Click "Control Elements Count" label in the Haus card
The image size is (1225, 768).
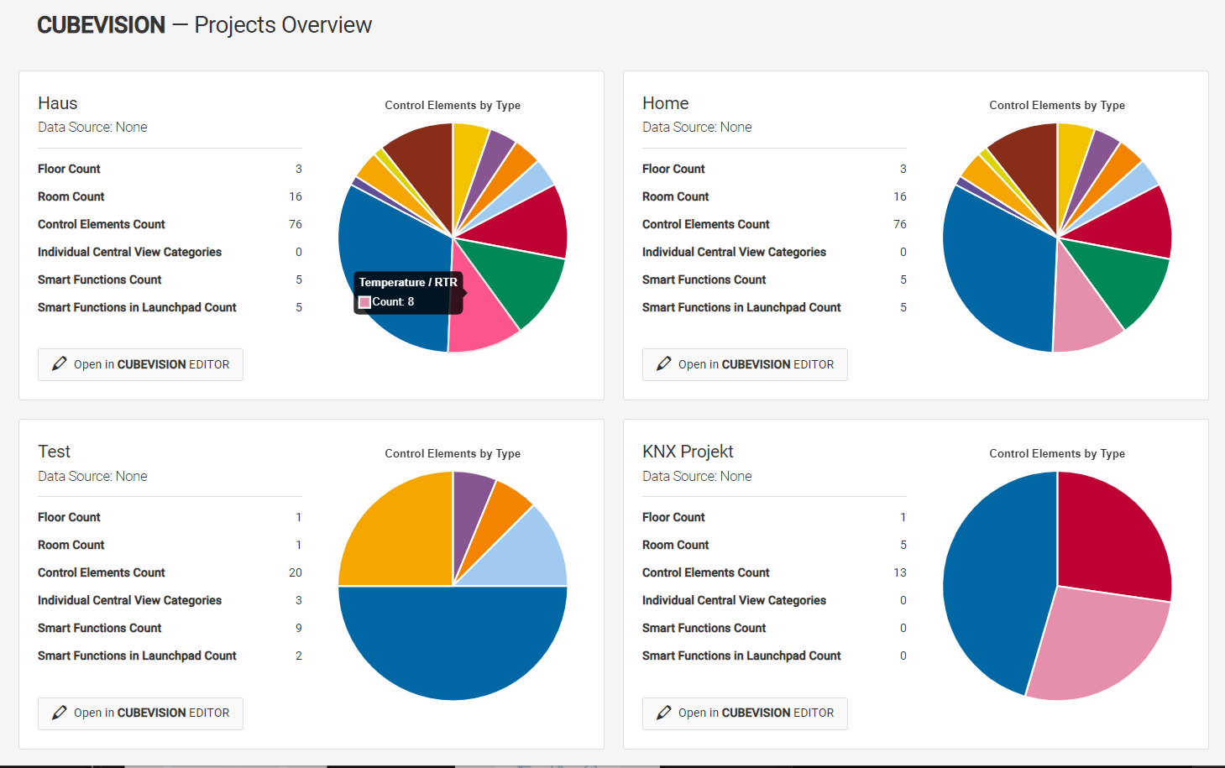point(102,224)
